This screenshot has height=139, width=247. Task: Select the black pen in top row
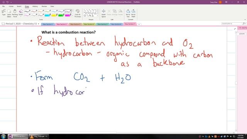(27, 11)
